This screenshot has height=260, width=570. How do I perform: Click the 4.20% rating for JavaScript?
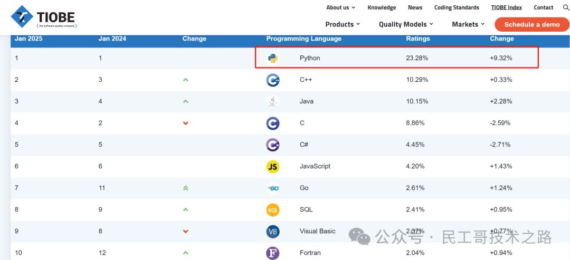coord(415,166)
